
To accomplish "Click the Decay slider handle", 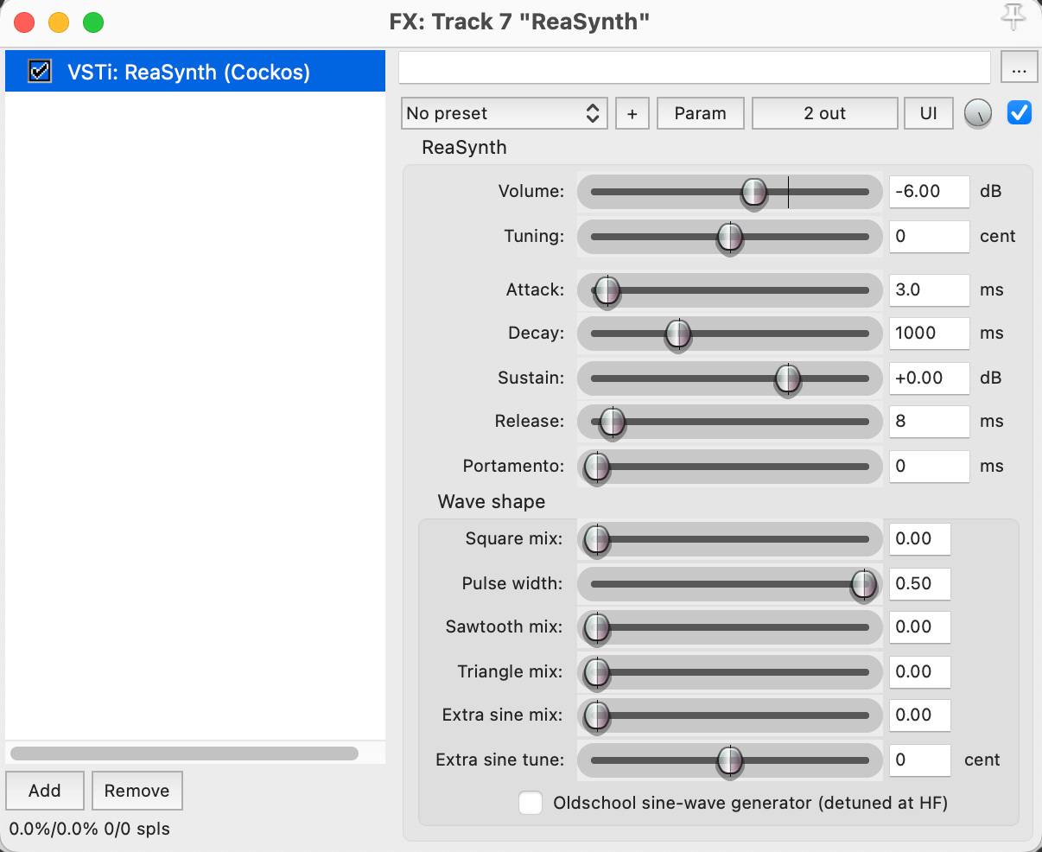I will tap(678, 334).
